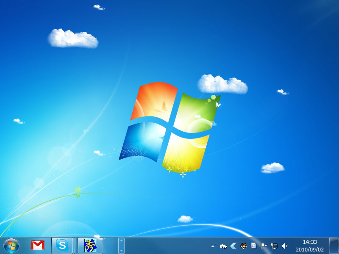Image resolution: width=339 pixels, height=254 pixels.
Task: Open the network connection tray icon
Action: [274, 246]
